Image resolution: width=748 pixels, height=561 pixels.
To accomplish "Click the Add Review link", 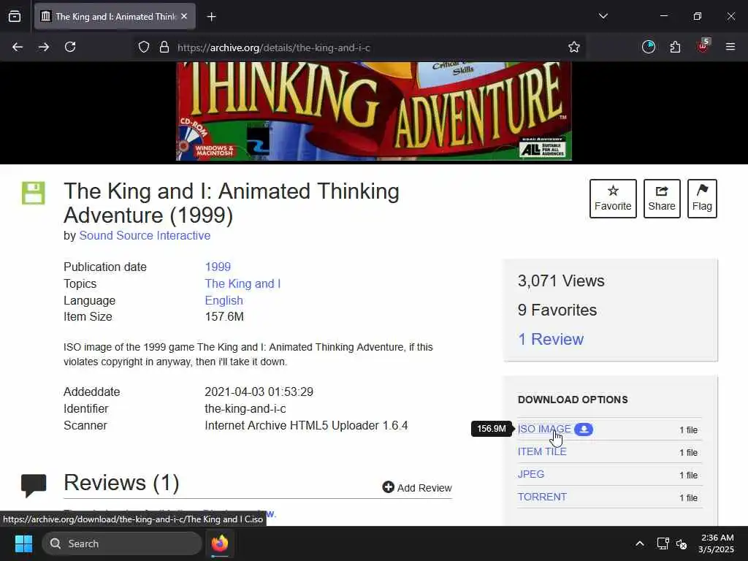I will [417, 487].
